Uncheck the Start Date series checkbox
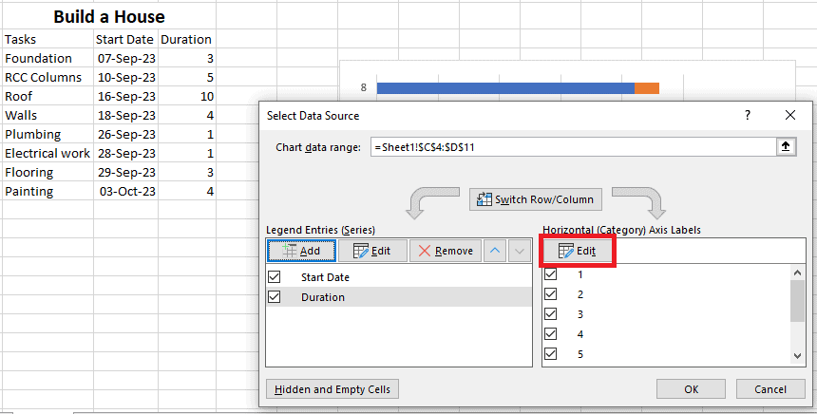This screenshot has width=817, height=414. coord(275,277)
